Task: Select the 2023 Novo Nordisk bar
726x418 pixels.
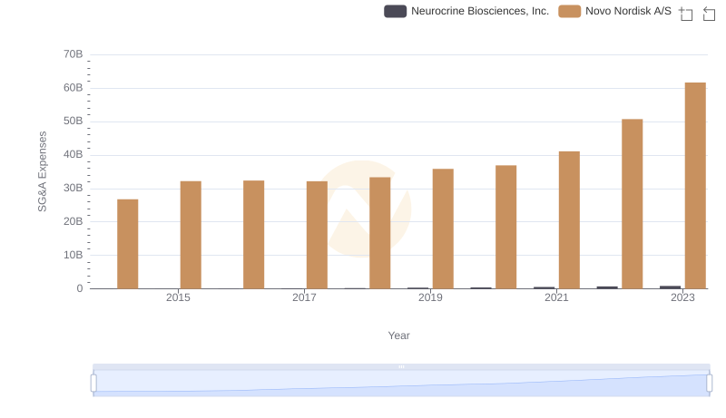Action: point(695,185)
